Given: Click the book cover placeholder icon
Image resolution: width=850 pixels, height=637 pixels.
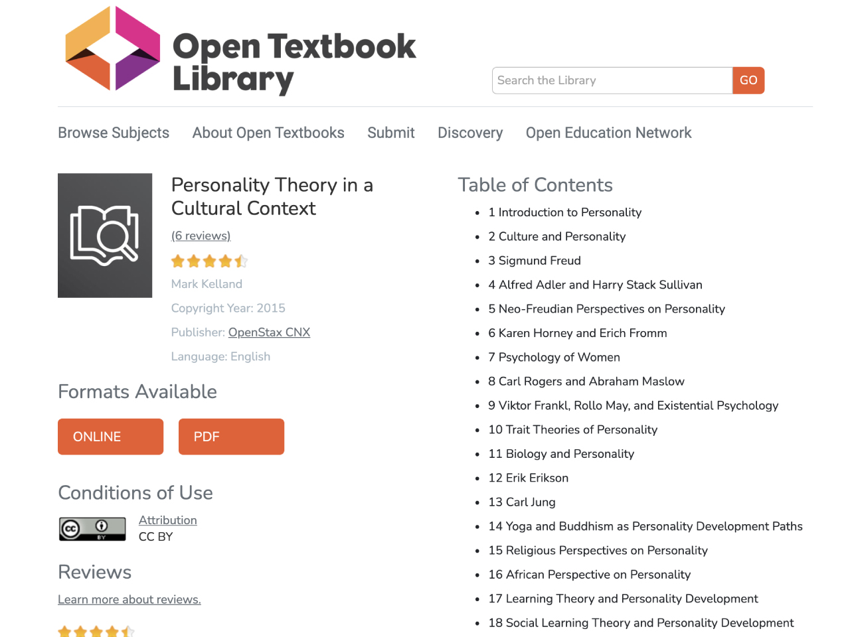Looking at the screenshot, I should pos(105,236).
